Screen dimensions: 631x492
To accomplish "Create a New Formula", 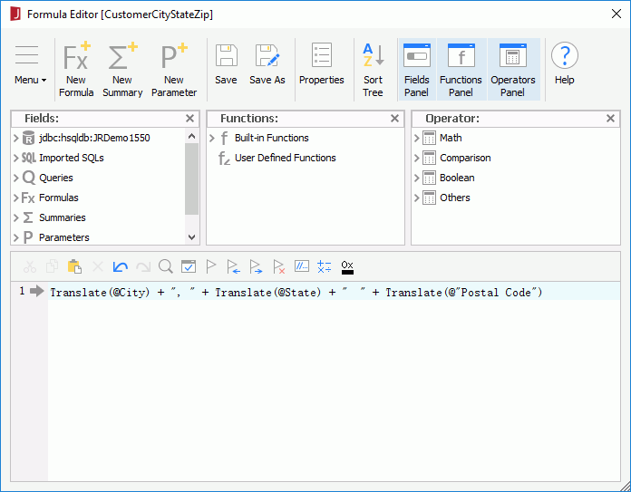I will [x=76, y=69].
